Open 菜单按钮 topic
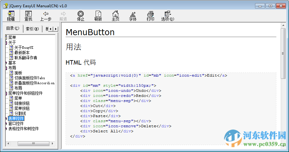Image resolution: width=289 pixels, height=152 pixels. [x=22, y=108]
